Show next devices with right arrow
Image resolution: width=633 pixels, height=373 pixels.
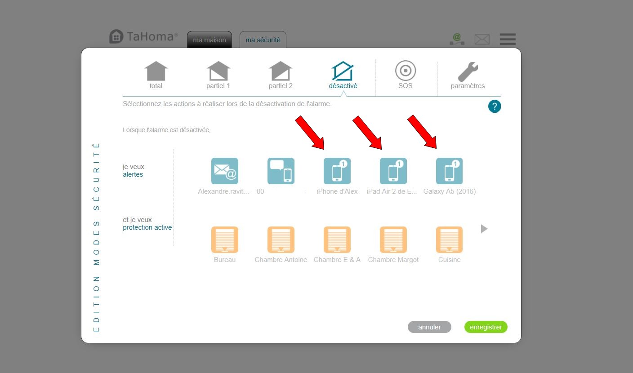[484, 229]
